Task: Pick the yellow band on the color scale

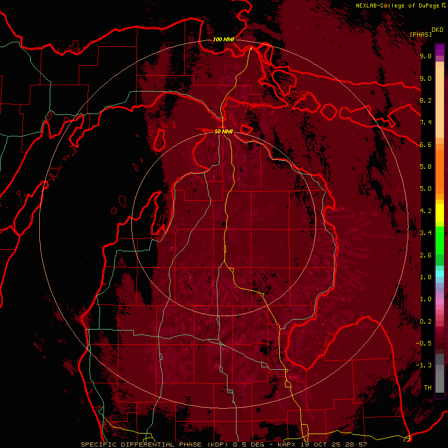Action: click(440, 213)
